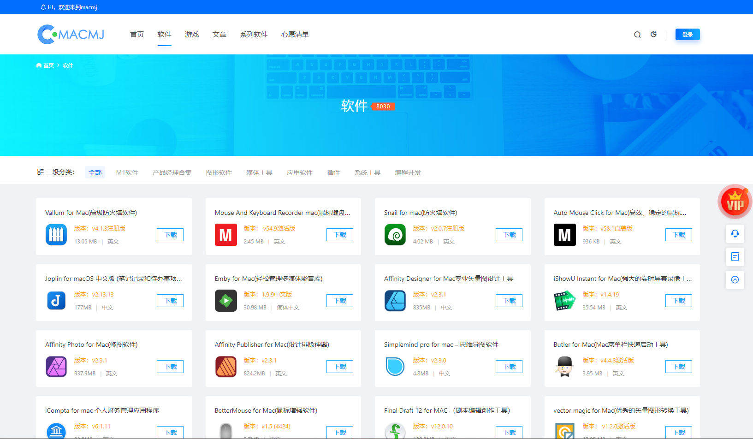Click the notification bell icon in top bar

(43, 7)
